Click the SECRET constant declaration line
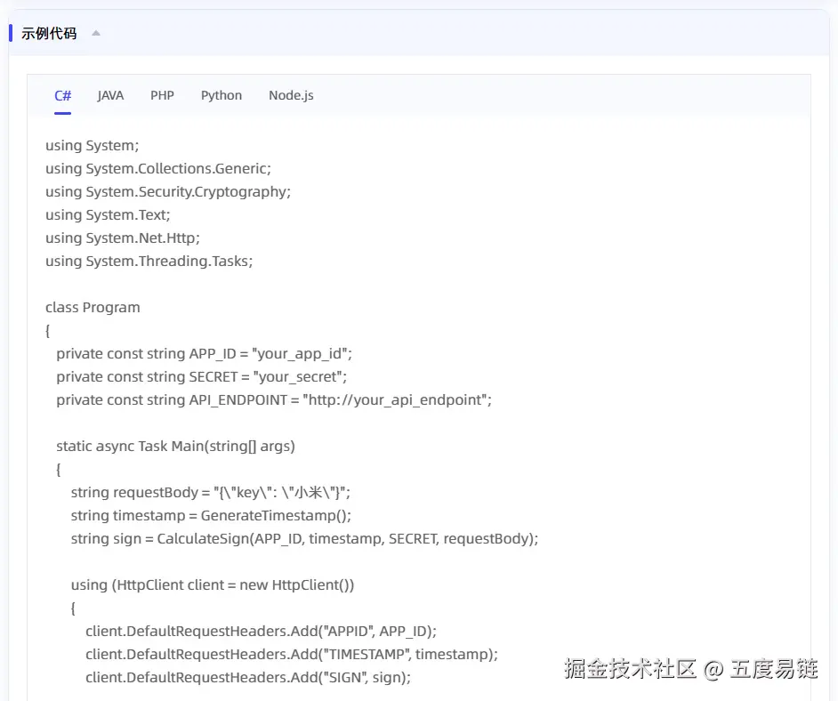The image size is (838, 701). (x=201, y=376)
